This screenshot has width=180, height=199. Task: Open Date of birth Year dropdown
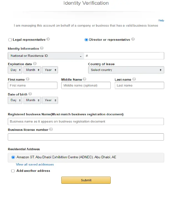(x=50, y=100)
